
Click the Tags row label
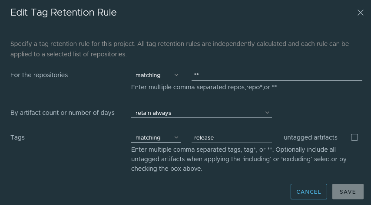click(17, 137)
